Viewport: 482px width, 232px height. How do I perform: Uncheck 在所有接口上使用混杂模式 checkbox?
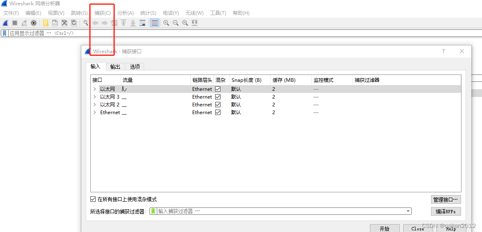[x=93, y=199]
